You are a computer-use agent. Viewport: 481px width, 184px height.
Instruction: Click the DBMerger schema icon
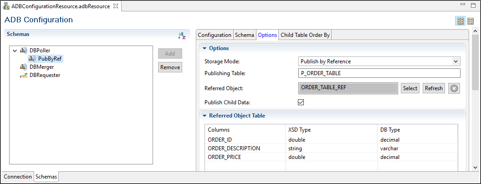[x=23, y=67]
